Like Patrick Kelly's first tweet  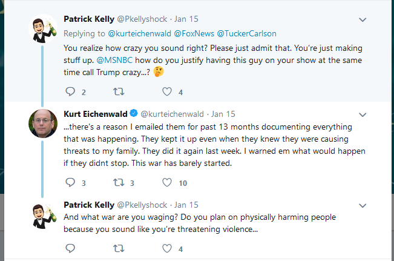(x=167, y=92)
